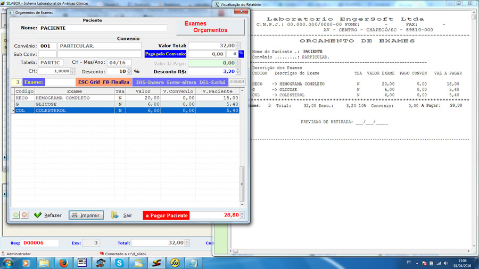
Task: Click the Desconto R$ spinner arrows
Action: coord(238,71)
